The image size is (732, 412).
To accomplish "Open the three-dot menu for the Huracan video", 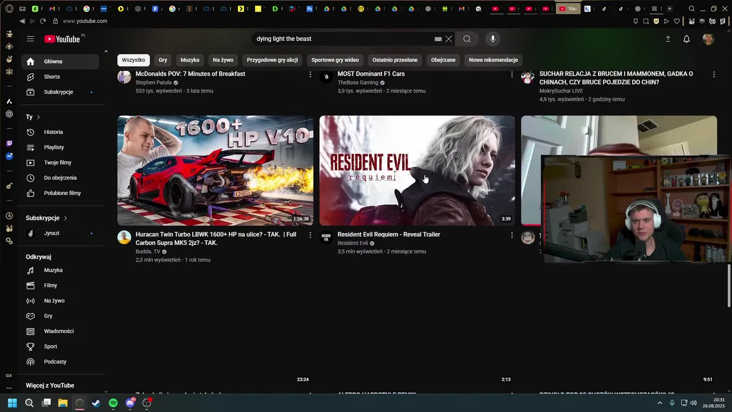I will (x=311, y=235).
